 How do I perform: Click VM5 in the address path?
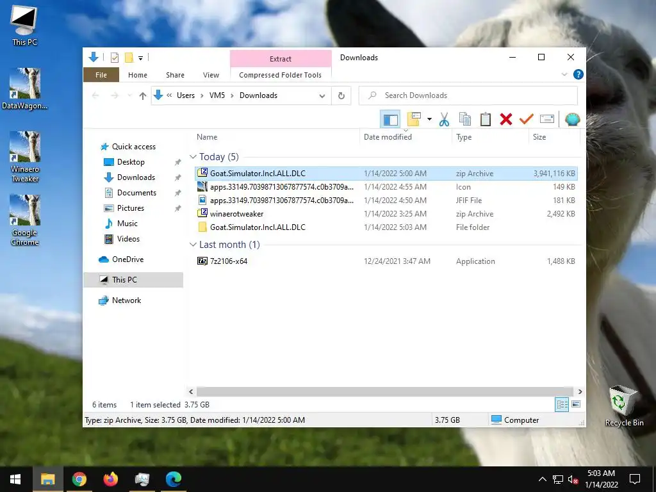pos(217,95)
